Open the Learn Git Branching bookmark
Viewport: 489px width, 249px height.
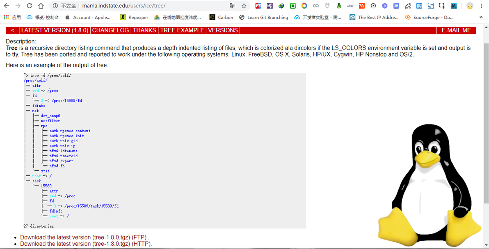pos(264,18)
